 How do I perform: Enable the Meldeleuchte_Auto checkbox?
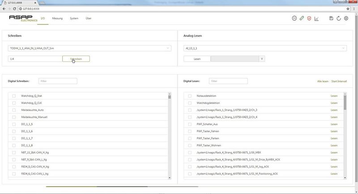[14, 110]
